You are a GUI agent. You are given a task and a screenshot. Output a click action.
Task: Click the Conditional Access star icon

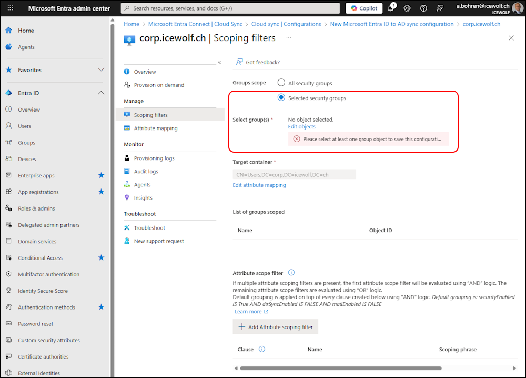click(x=101, y=257)
